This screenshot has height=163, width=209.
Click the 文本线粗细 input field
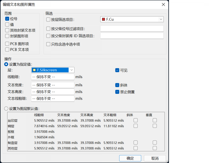click(x=53, y=99)
